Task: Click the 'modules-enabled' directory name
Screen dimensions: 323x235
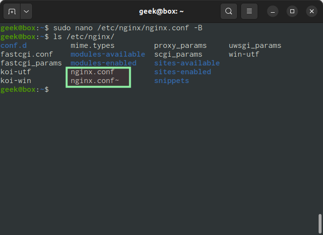Action: [103, 63]
